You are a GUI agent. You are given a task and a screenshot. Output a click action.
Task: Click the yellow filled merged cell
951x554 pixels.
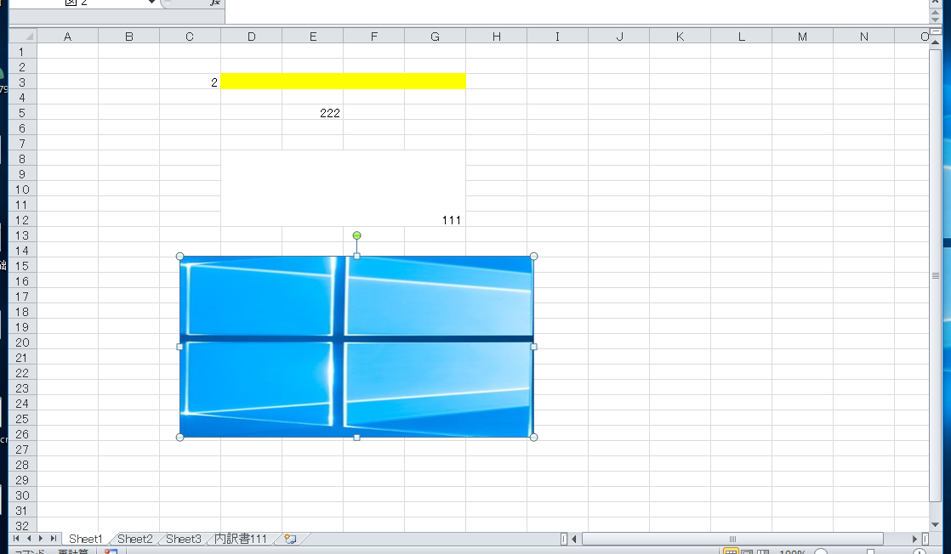(x=344, y=82)
